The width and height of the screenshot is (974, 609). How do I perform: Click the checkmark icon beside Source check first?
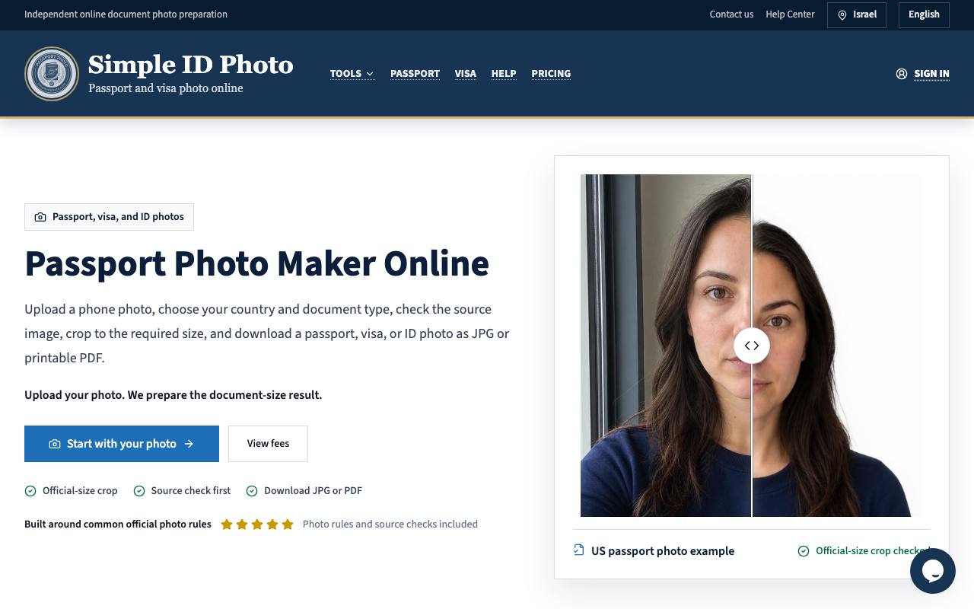coord(139,491)
